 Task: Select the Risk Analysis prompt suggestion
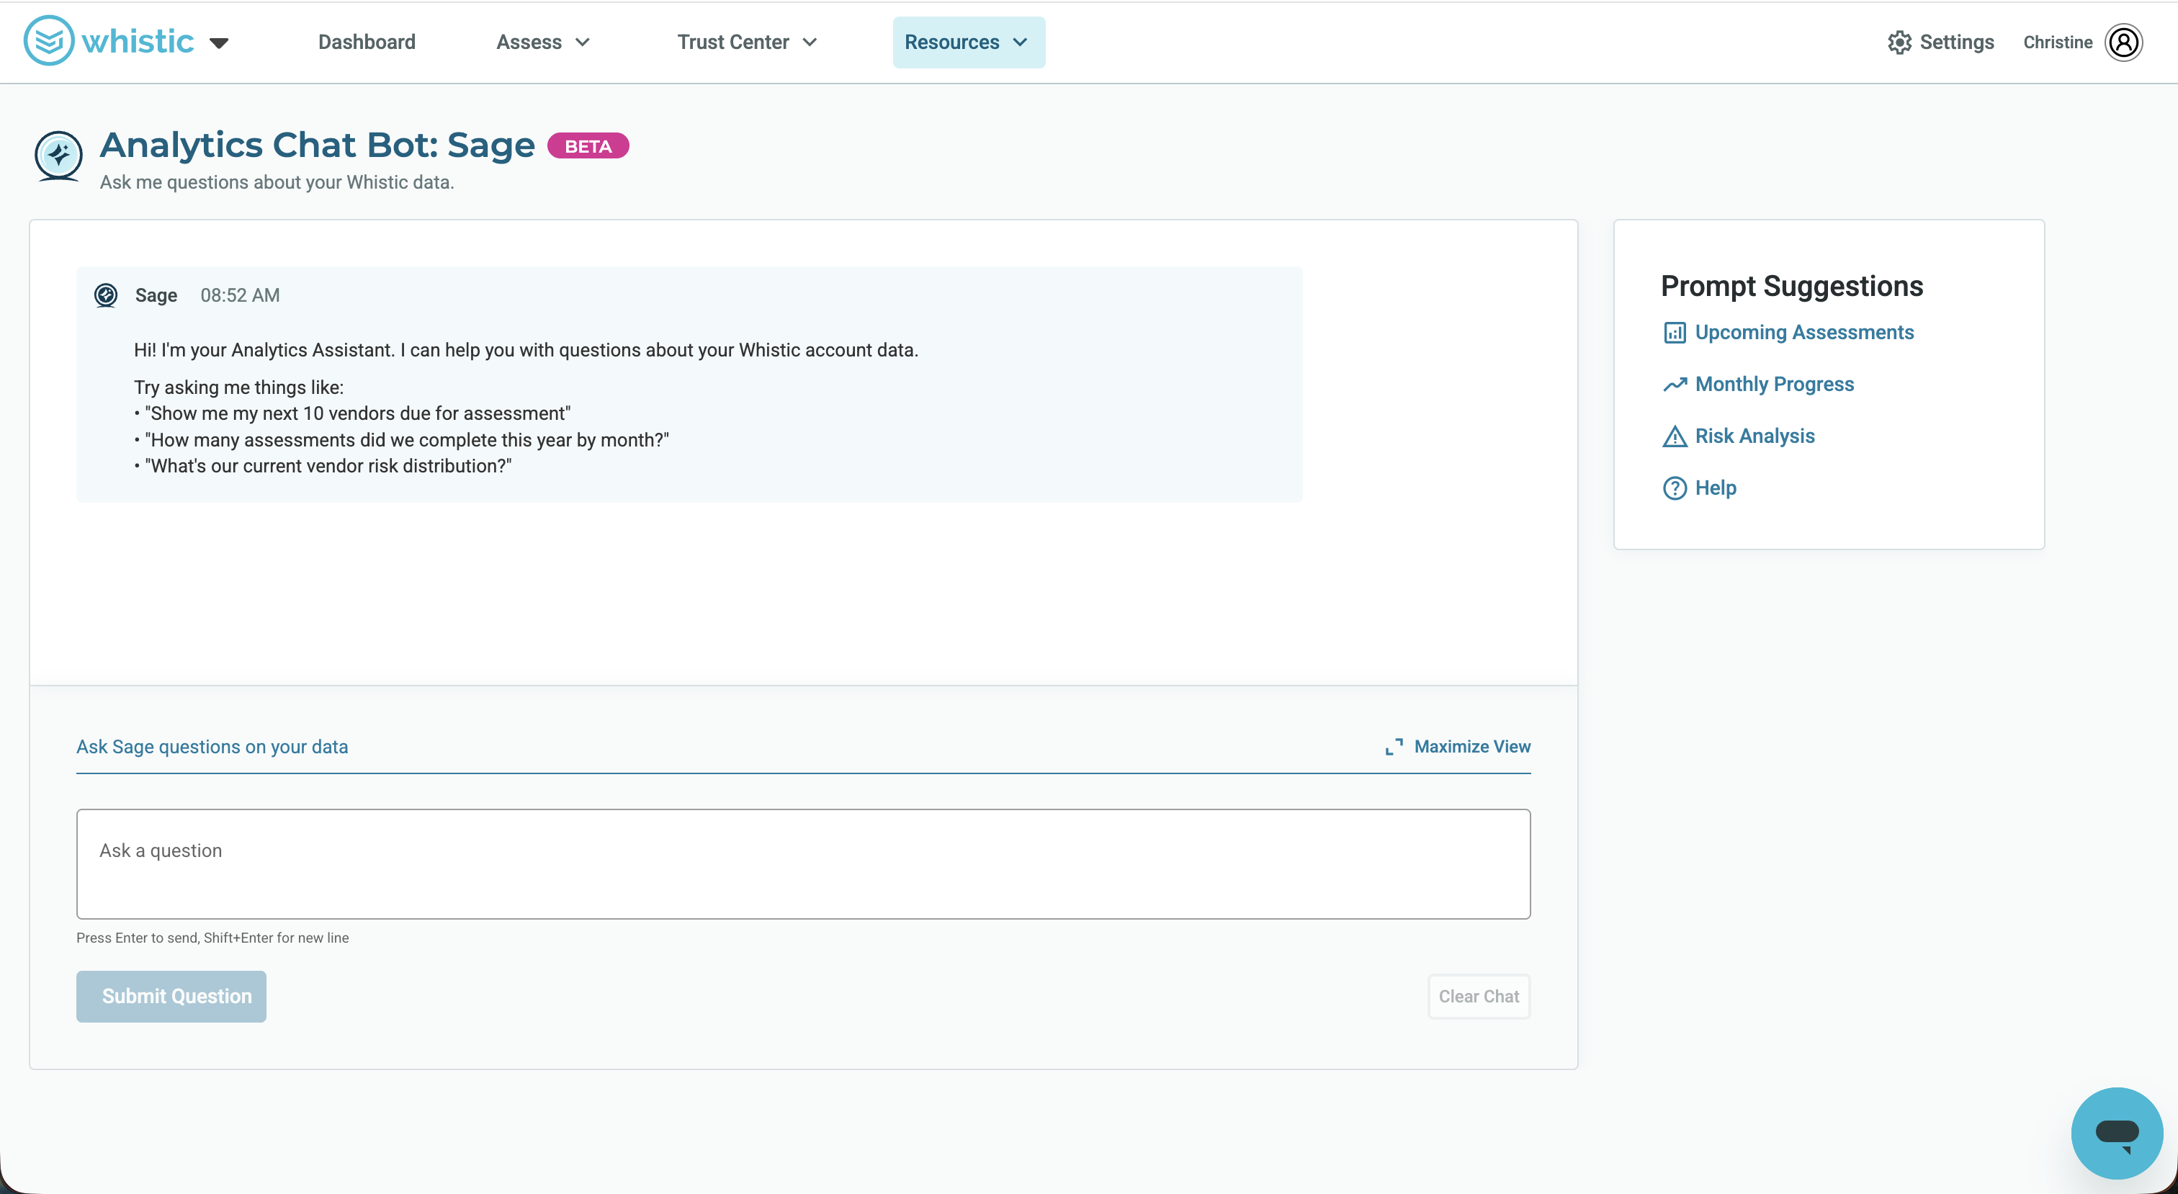tap(1754, 436)
